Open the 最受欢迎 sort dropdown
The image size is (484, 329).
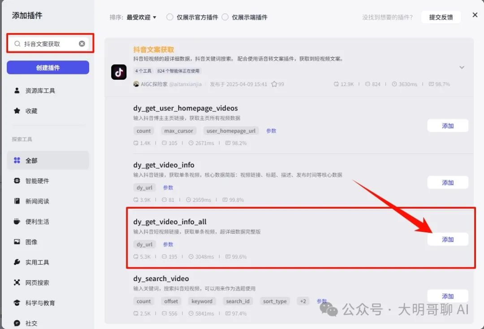141,17
